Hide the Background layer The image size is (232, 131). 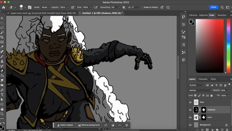point(190,125)
